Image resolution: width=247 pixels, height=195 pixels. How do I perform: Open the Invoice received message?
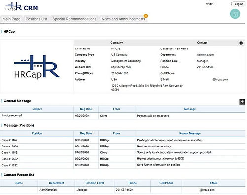[12, 115]
